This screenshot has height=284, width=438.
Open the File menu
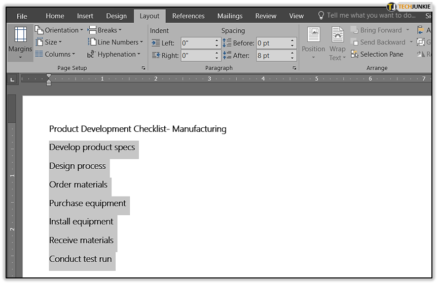[x=22, y=16]
